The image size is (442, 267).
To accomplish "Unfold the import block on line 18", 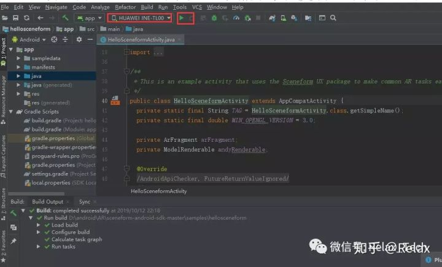I will coord(126,52).
